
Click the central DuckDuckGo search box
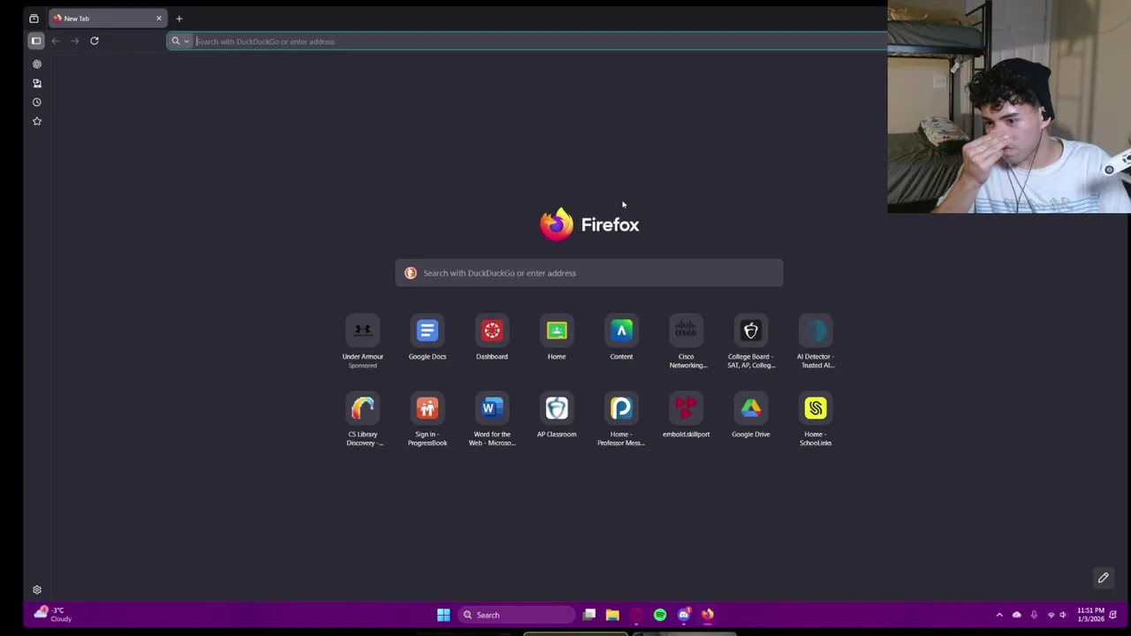[x=588, y=273]
